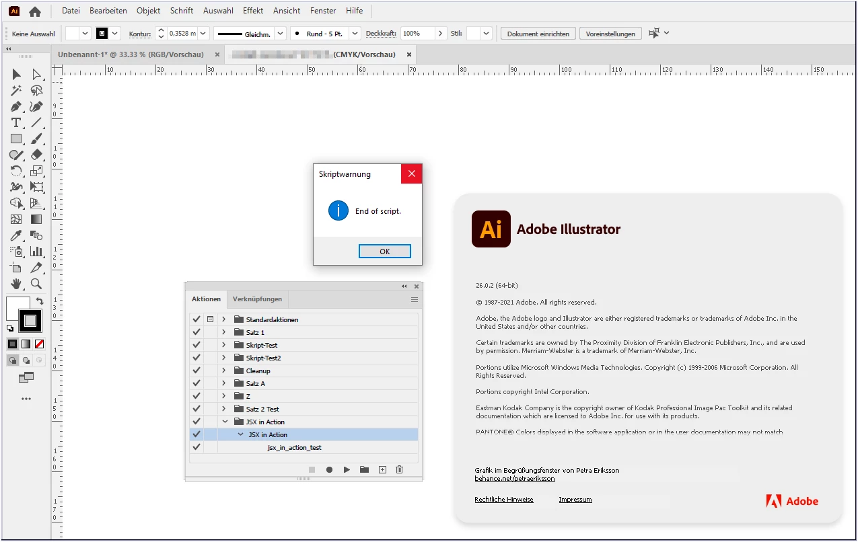Select the Shape Builder tool

16,203
